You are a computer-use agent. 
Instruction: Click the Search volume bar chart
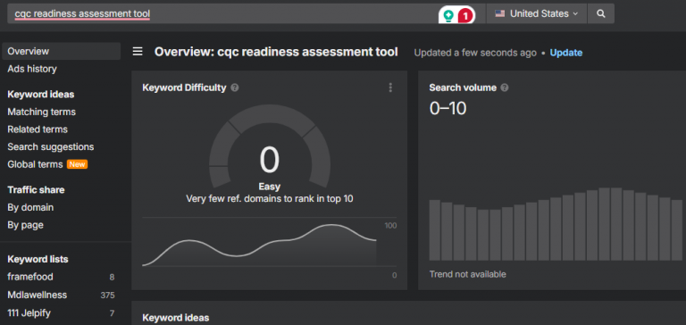click(x=556, y=224)
